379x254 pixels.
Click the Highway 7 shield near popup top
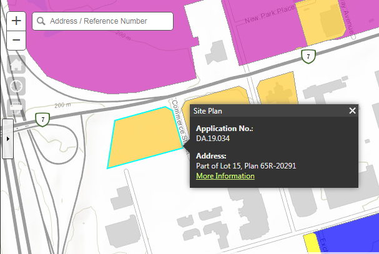[307, 57]
